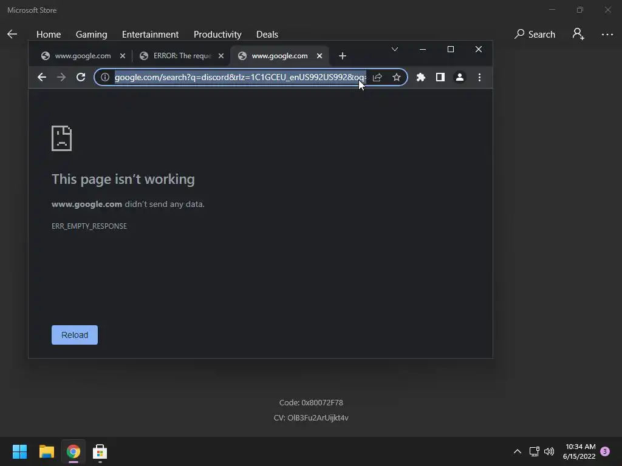The height and width of the screenshot is (466, 622).
Task: Close the active www.google.com tab
Action: (320, 56)
